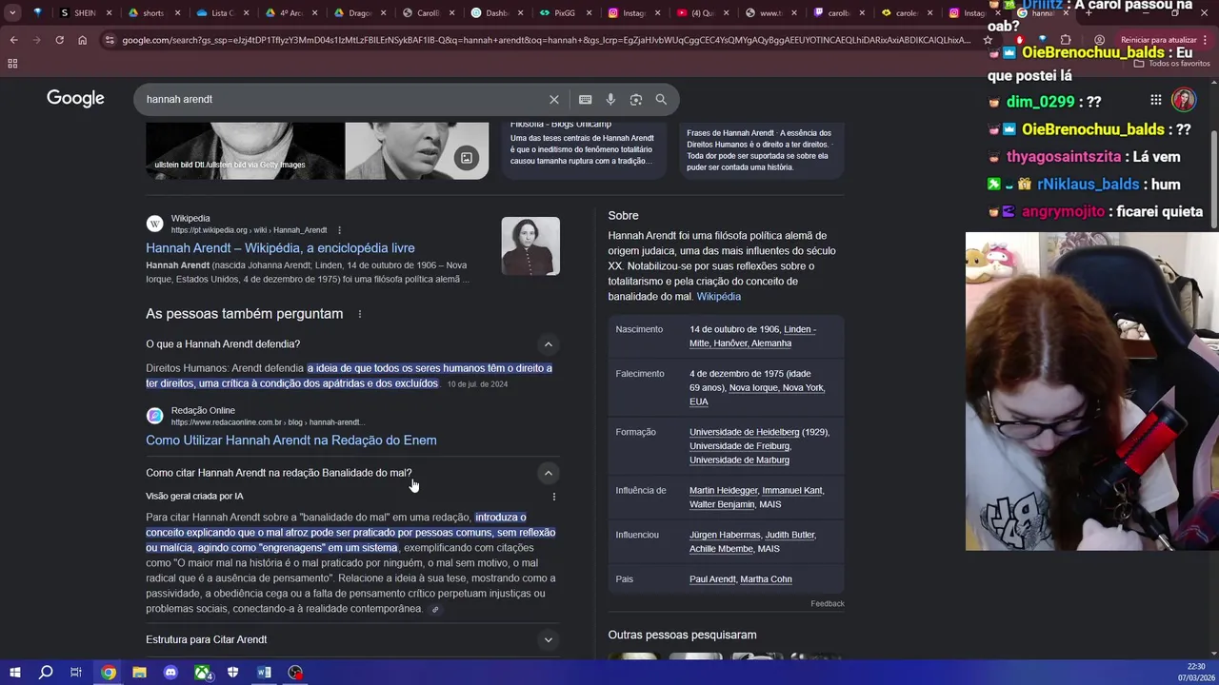Open the on-screen keyboard input tool
This screenshot has height=685, width=1219.
(586, 99)
